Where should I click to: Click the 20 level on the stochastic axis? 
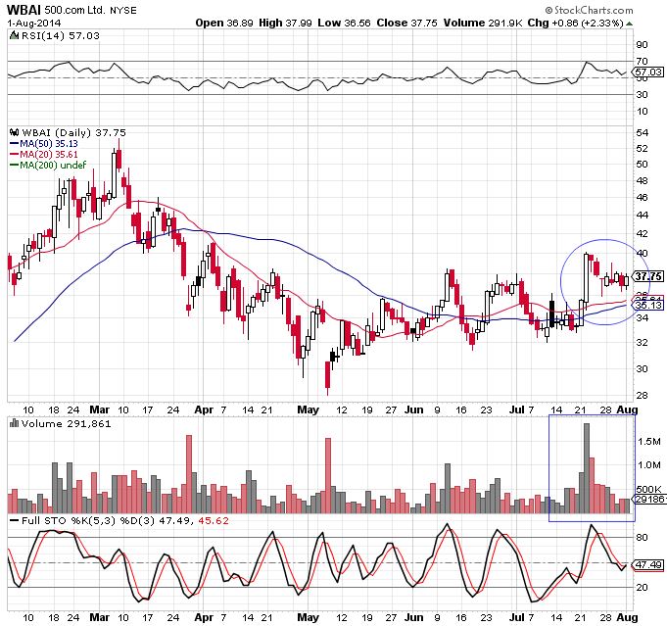tap(642, 587)
